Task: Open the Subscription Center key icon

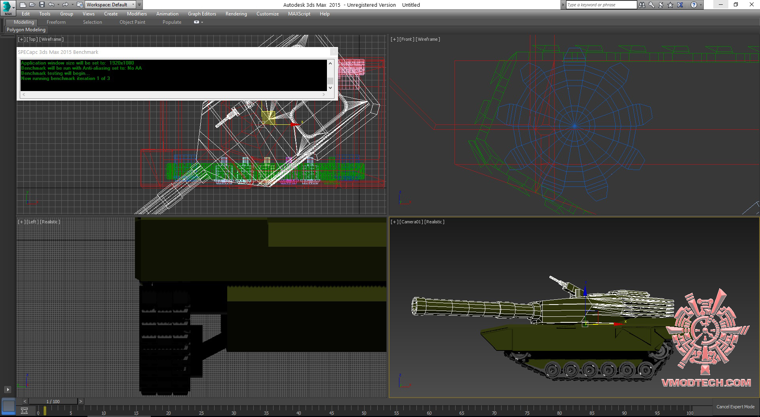Action: (x=651, y=5)
